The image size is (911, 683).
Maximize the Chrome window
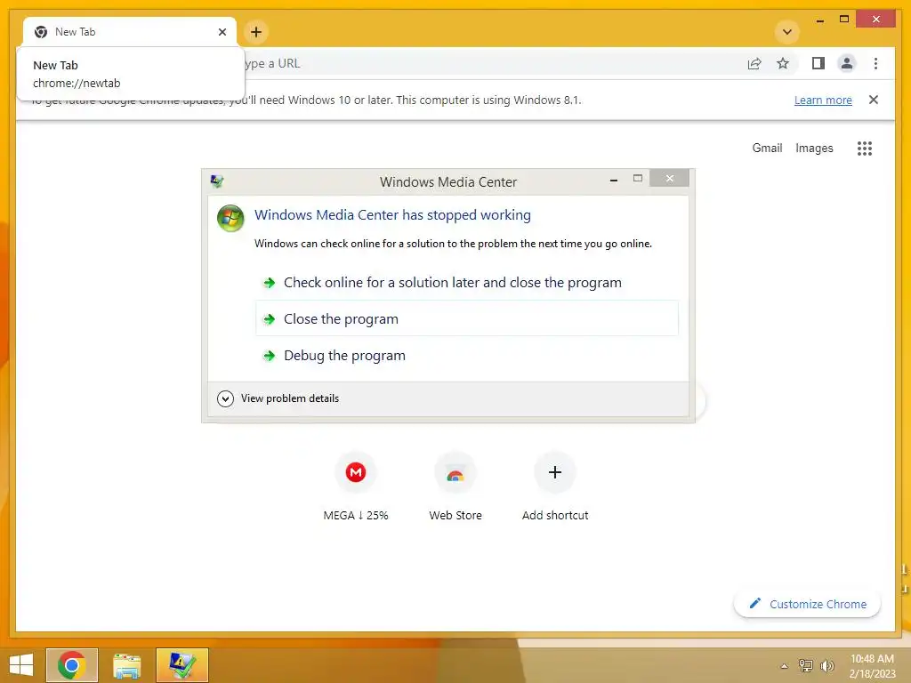click(844, 20)
